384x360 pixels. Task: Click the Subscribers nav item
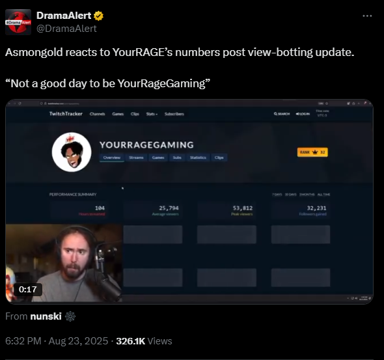click(174, 114)
